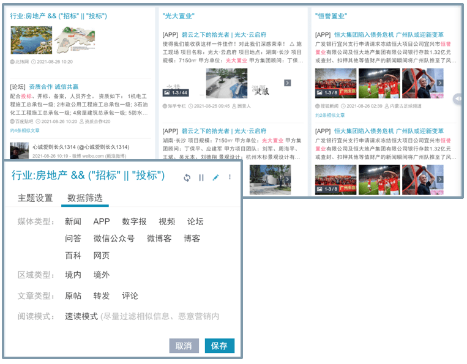Open the 1-3/8 crowd photo in first 恒大 article
The image size is (467, 364).
pyautogui.click(x=335, y=83)
